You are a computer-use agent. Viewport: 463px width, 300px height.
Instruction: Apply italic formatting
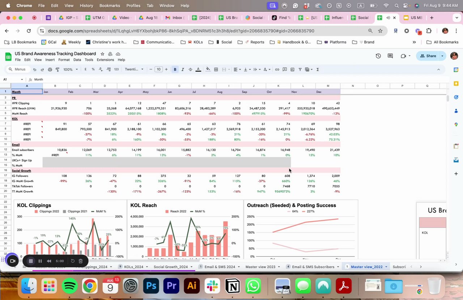pyautogui.click(x=183, y=69)
